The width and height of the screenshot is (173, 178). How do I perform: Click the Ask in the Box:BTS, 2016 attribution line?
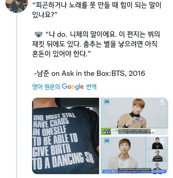pyautogui.click(x=89, y=73)
